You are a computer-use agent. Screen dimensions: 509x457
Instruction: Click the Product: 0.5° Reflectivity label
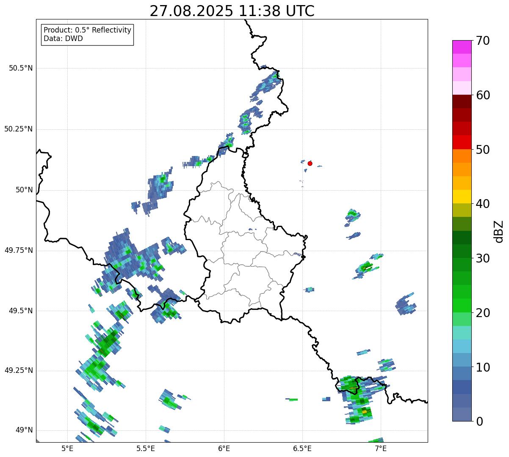(88, 30)
